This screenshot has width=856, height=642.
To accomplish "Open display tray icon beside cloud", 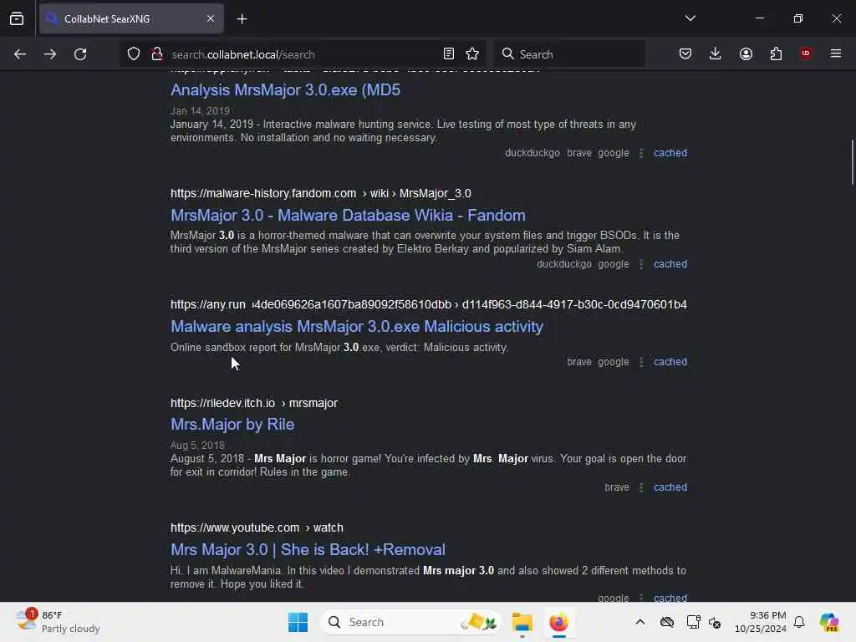I will pos(693,622).
